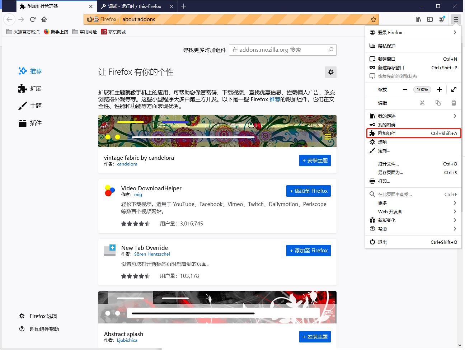The image size is (465, 350).
Task: Zoom out with the minus button
Action: [x=405, y=89]
